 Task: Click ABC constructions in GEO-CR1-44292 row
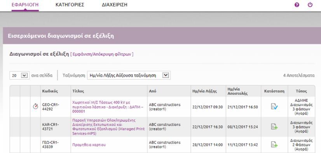click(165, 107)
